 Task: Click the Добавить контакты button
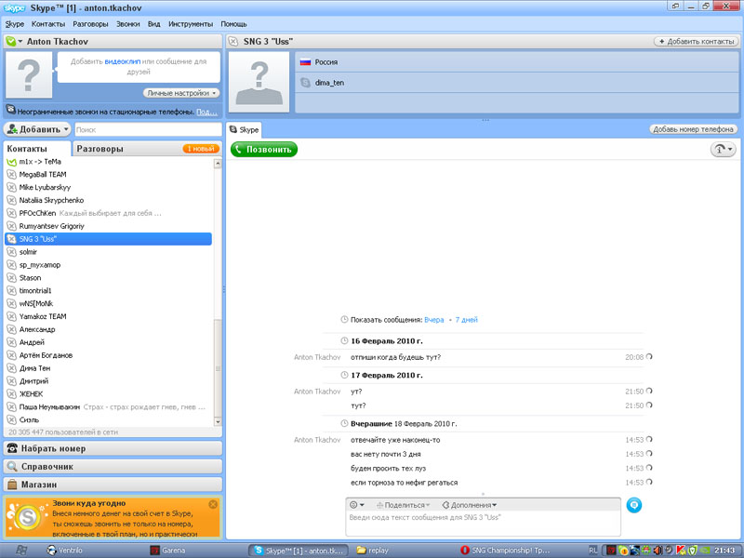click(697, 41)
